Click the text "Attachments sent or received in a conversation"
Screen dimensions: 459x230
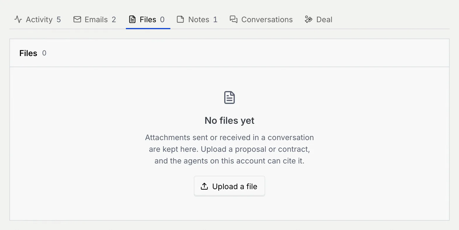click(229, 137)
